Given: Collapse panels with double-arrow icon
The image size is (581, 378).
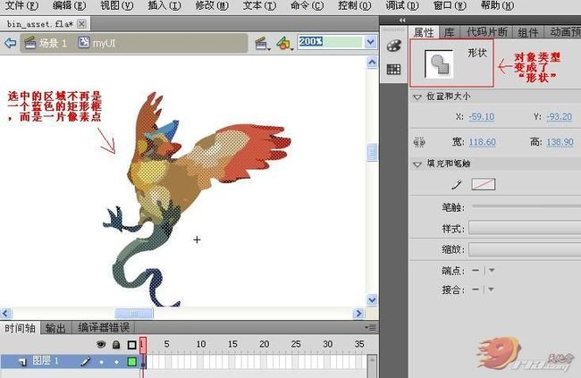Looking at the screenshot, I should tap(402, 20).
